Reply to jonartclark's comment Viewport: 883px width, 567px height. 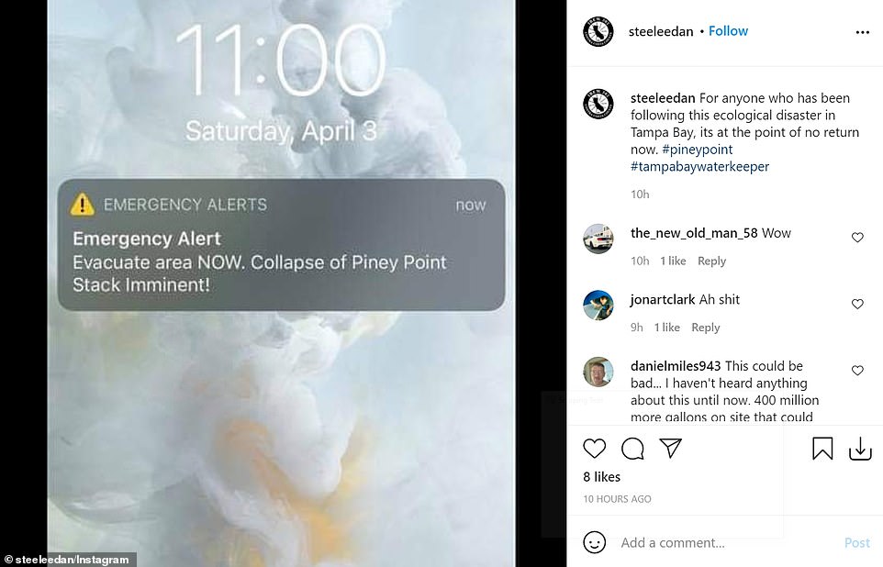click(x=706, y=328)
